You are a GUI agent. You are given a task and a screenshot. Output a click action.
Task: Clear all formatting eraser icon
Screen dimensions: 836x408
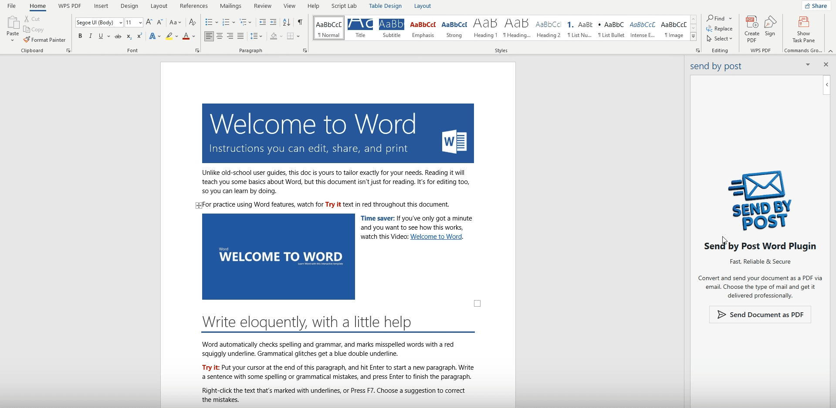[192, 22]
